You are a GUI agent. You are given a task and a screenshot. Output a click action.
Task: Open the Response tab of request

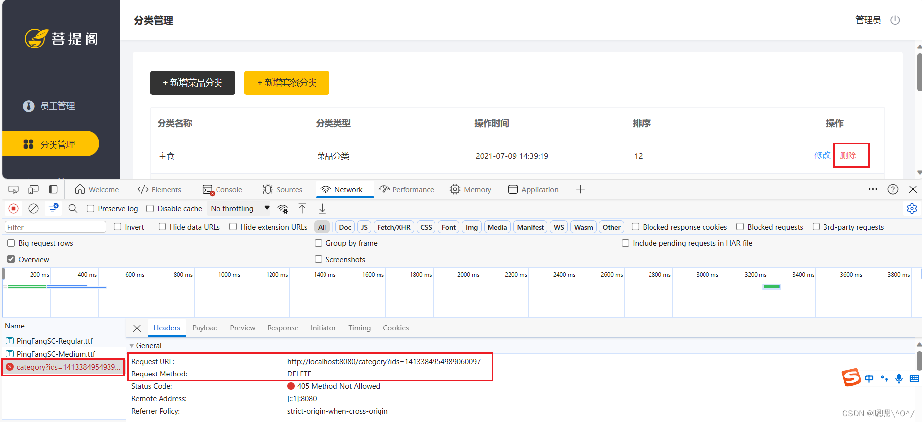tap(283, 328)
